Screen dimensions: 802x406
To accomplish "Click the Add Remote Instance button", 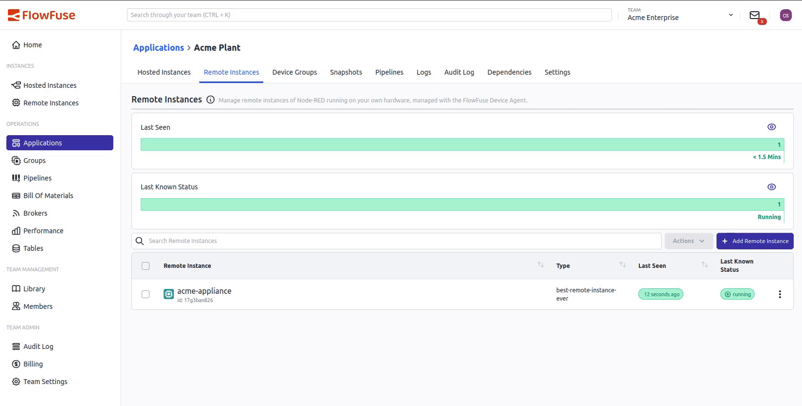I will pyautogui.click(x=755, y=241).
